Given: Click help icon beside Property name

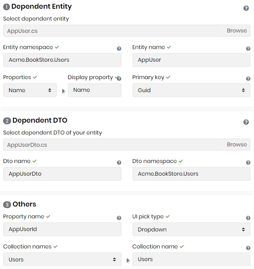Looking at the screenshot, I should [119, 218].
